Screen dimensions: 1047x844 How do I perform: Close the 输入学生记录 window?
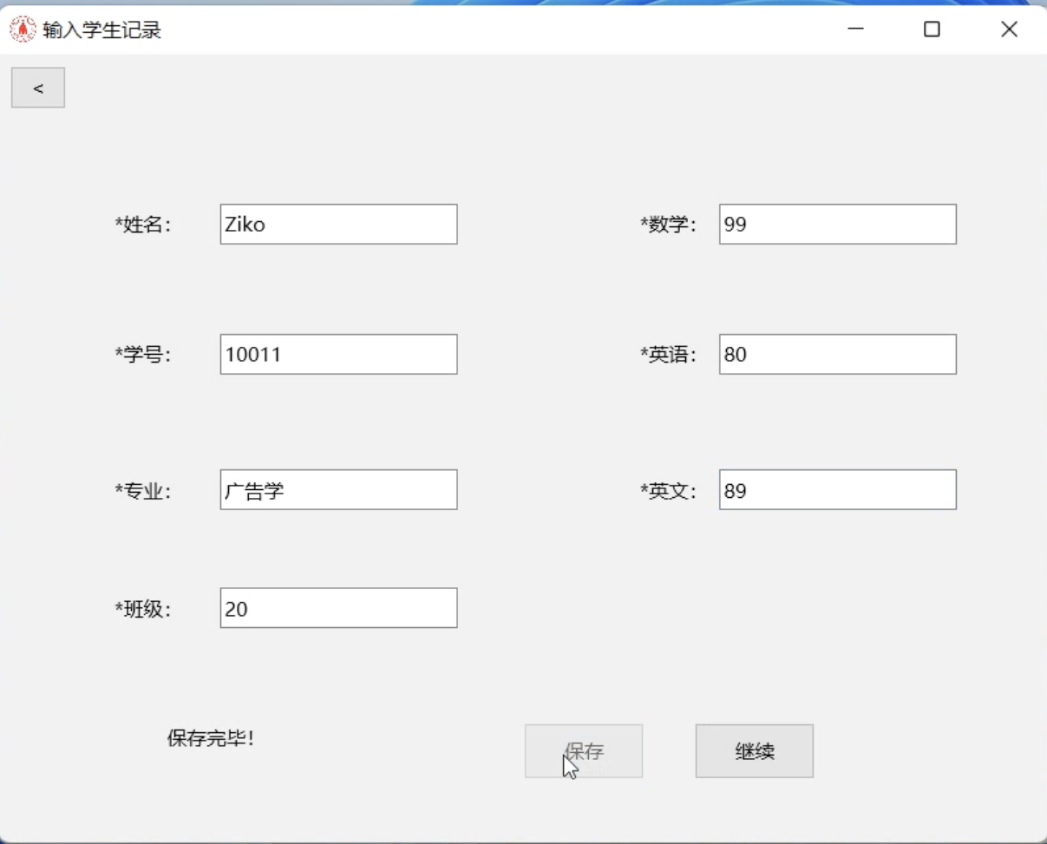1009,29
